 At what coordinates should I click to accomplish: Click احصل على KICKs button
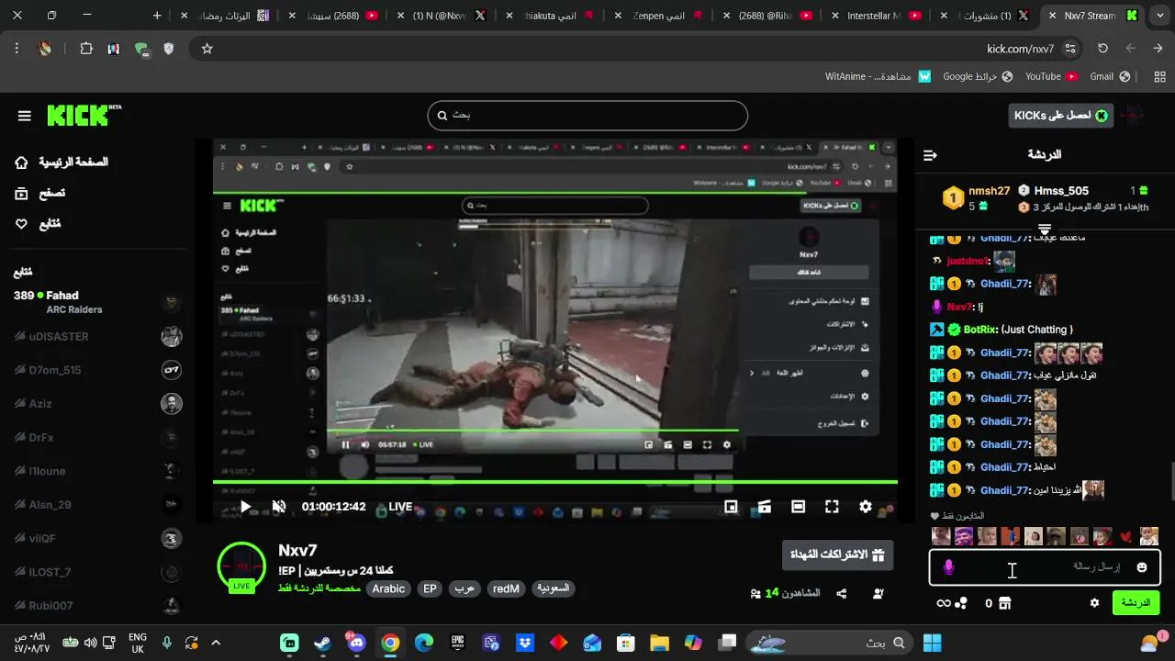(1060, 116)
